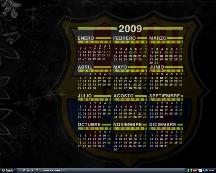216x173 pixels.
Task: Click the JUNIO month title
Action: (157, 67)
